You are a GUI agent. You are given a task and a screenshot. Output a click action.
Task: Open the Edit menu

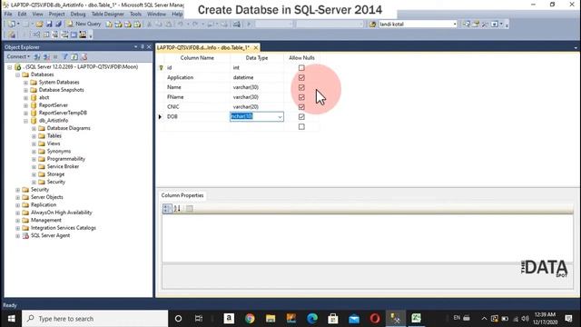tap(22, 14)
